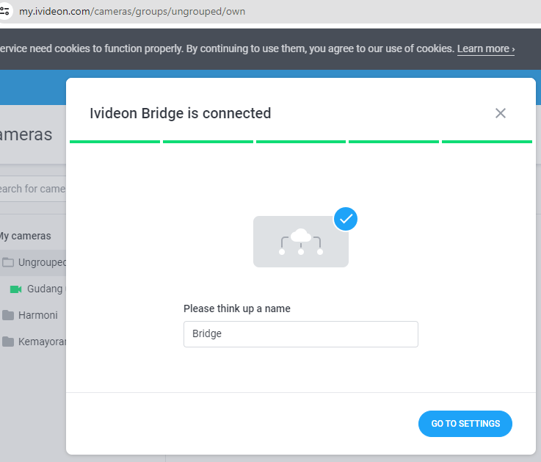Image resolution: width=541 pixels, height=462 pixels.
Task: Click the green camera icon beside Gudang
Action: coord(16,289)
